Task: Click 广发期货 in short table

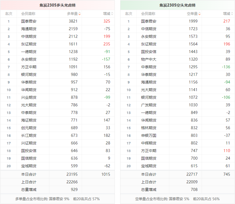Action: click(148, 105)
